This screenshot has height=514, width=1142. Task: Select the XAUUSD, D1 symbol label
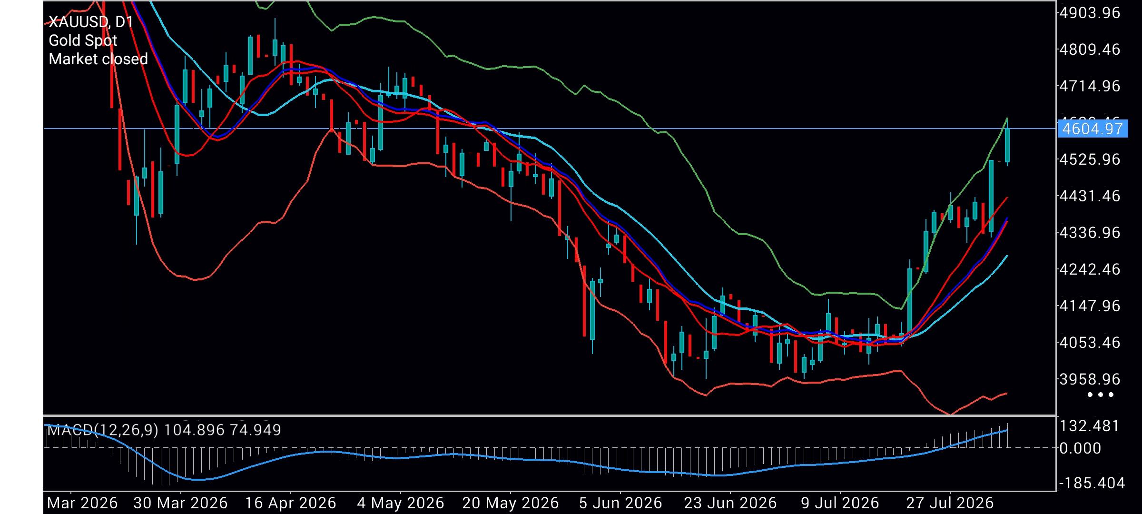point(91,22)
